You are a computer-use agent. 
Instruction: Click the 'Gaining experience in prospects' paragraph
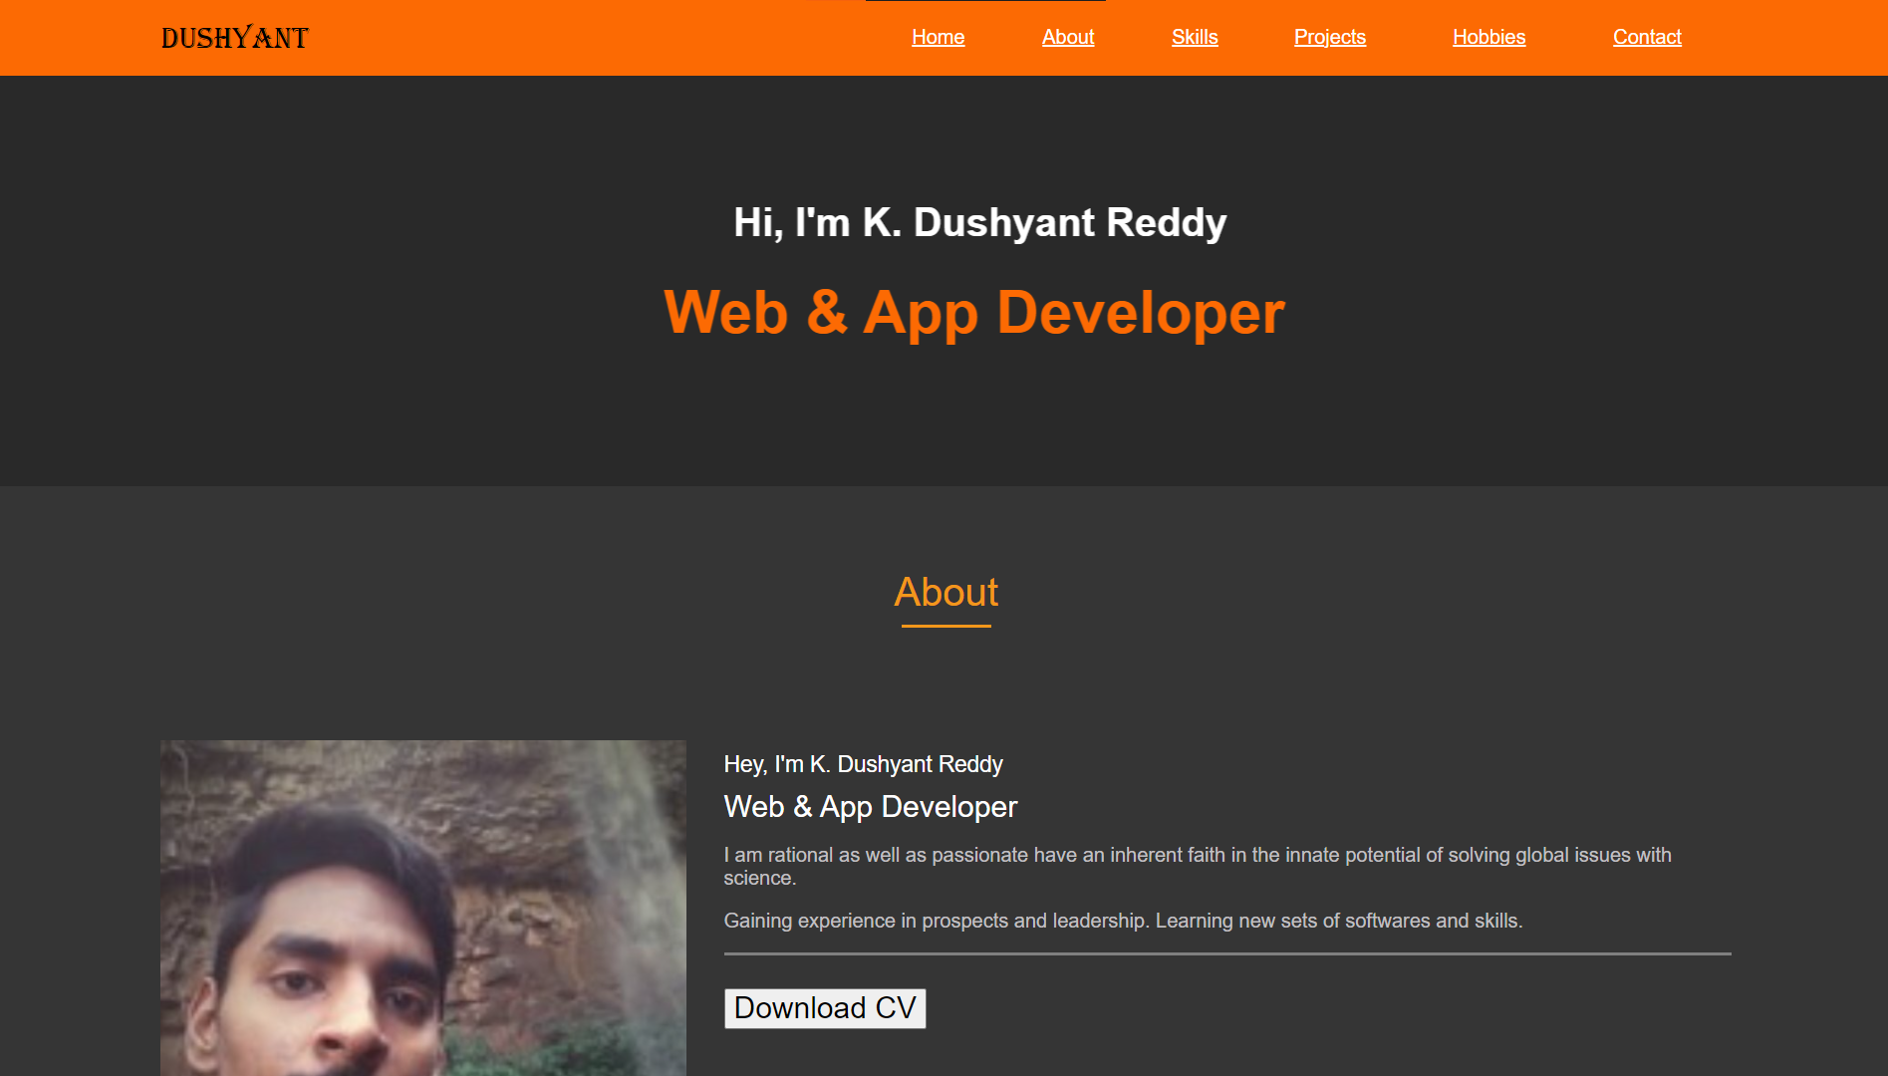[x=1123, y=921]
